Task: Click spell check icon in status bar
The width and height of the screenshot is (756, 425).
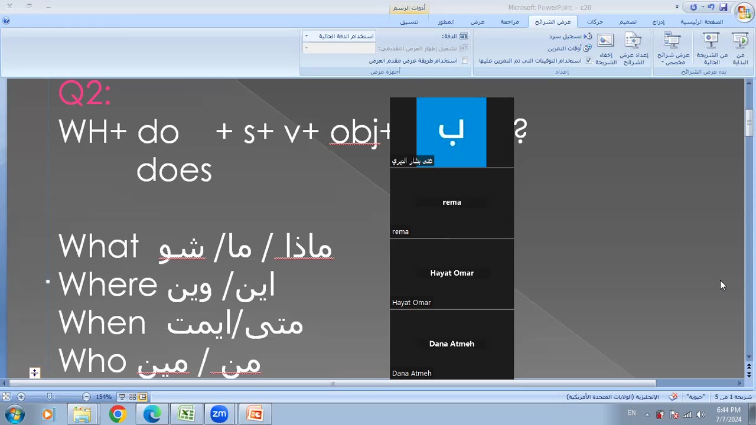Action: pos(672,397)
